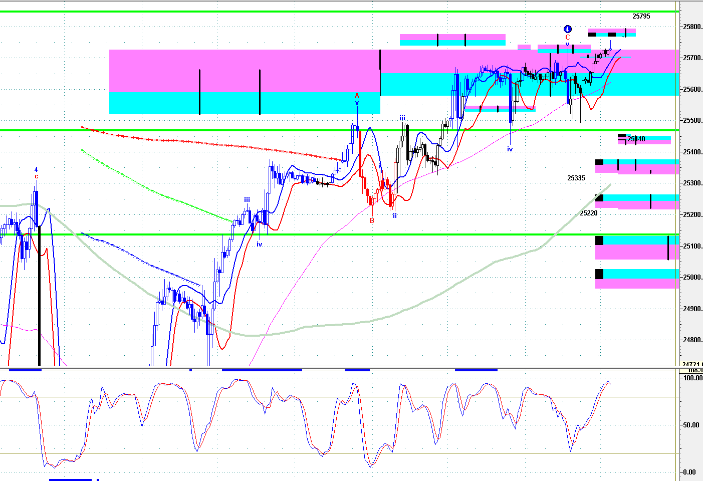
Task: Click the 25795 price annotation
Action: 641,16
